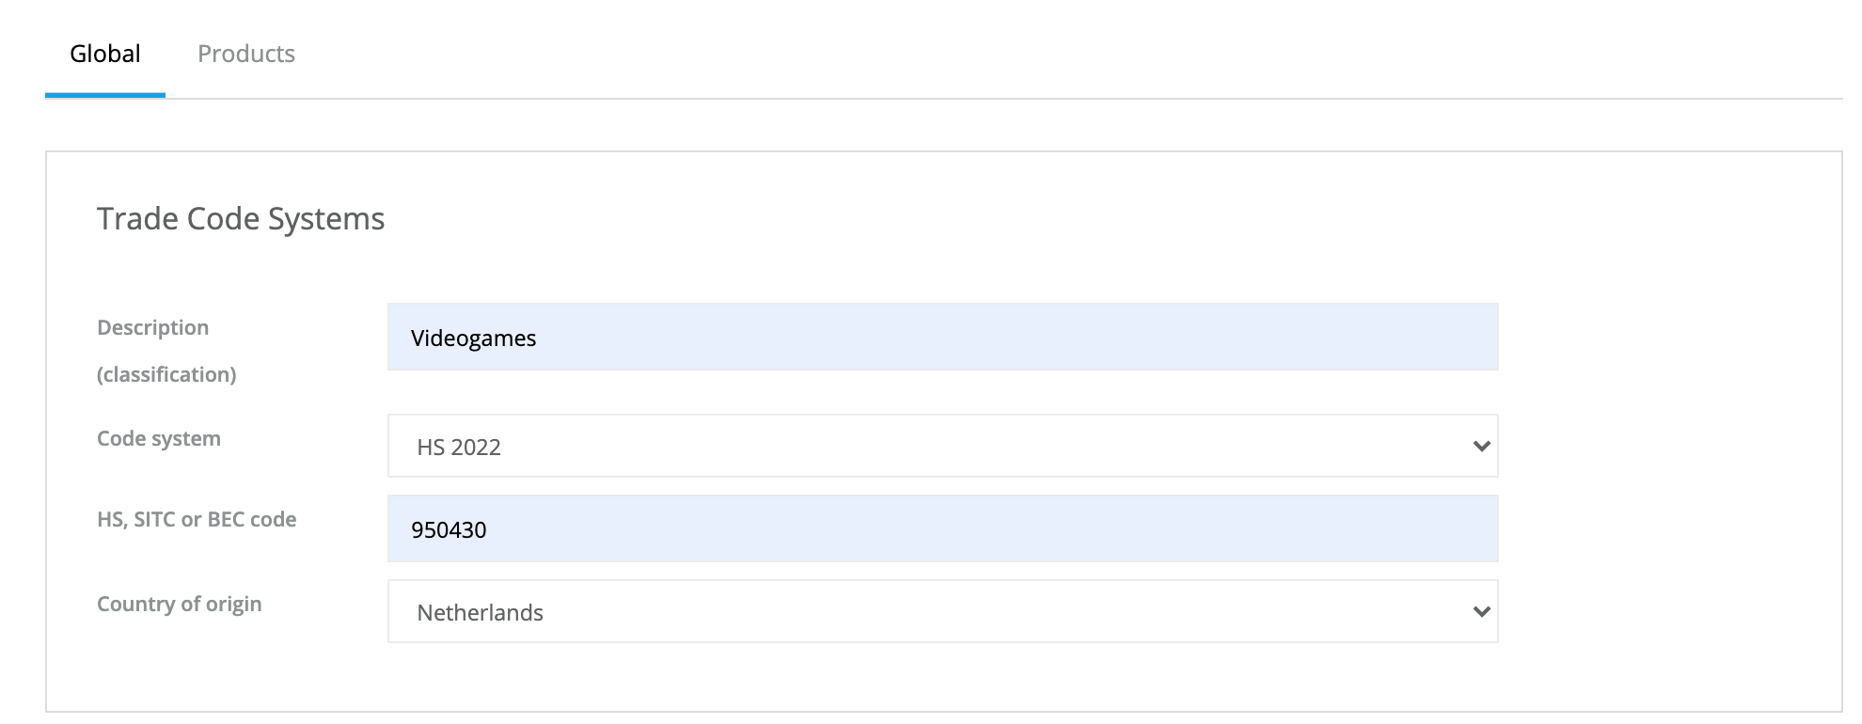Viewport: 1862px width, 724px height.
Task: Click the blue underline beneath Global tab
Action: (105, 94)
